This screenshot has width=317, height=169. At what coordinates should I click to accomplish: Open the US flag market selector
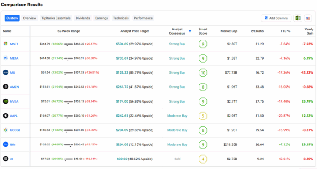tap(308, 18)
